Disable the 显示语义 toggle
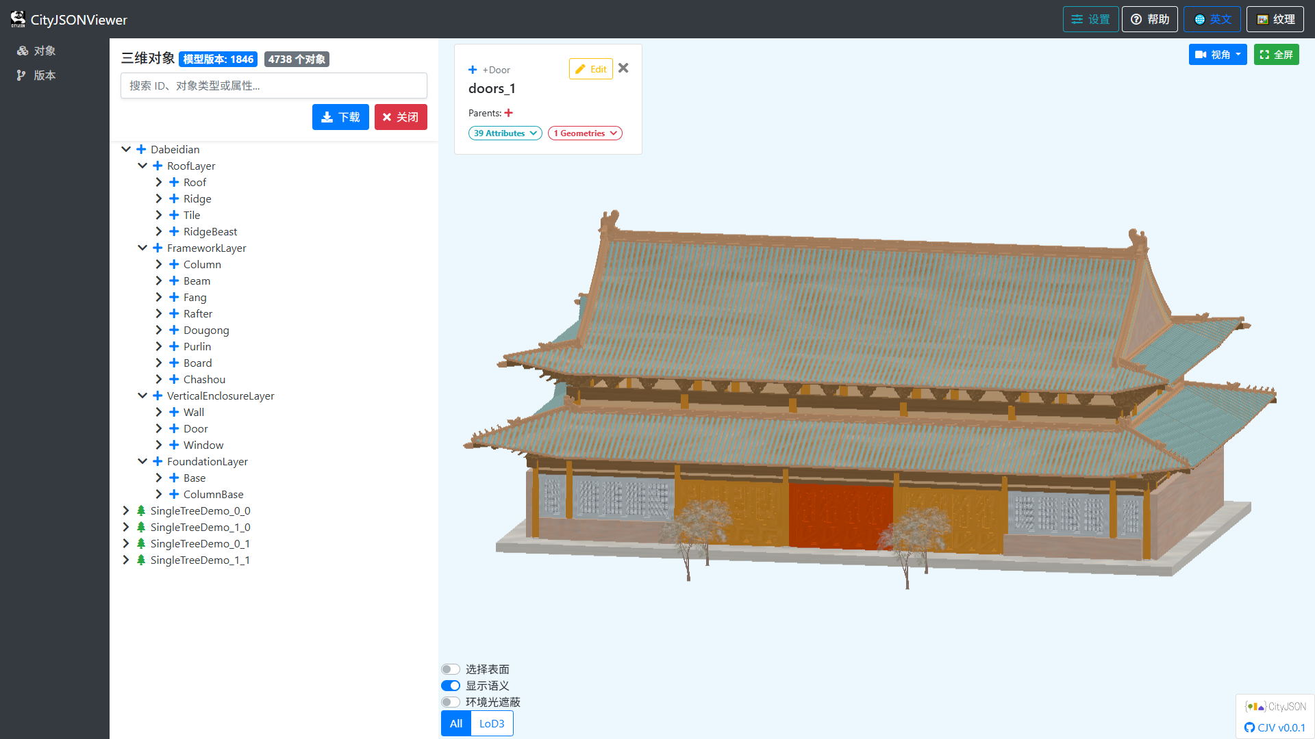Viewport: 1315px width, 739px height. [x=451, y=685]
